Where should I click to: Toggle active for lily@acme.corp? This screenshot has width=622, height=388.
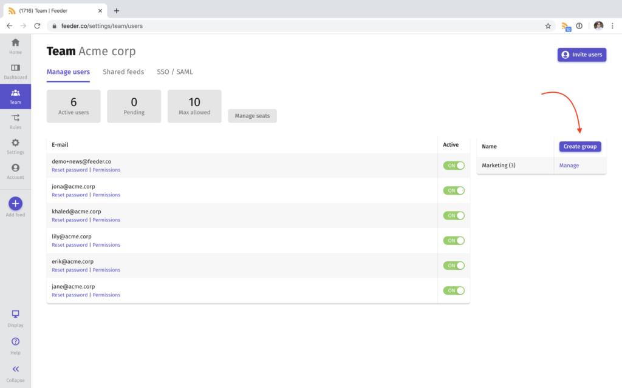[453, 240]
